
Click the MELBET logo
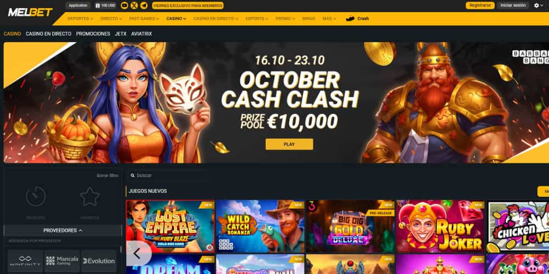(x=30, y=12)
